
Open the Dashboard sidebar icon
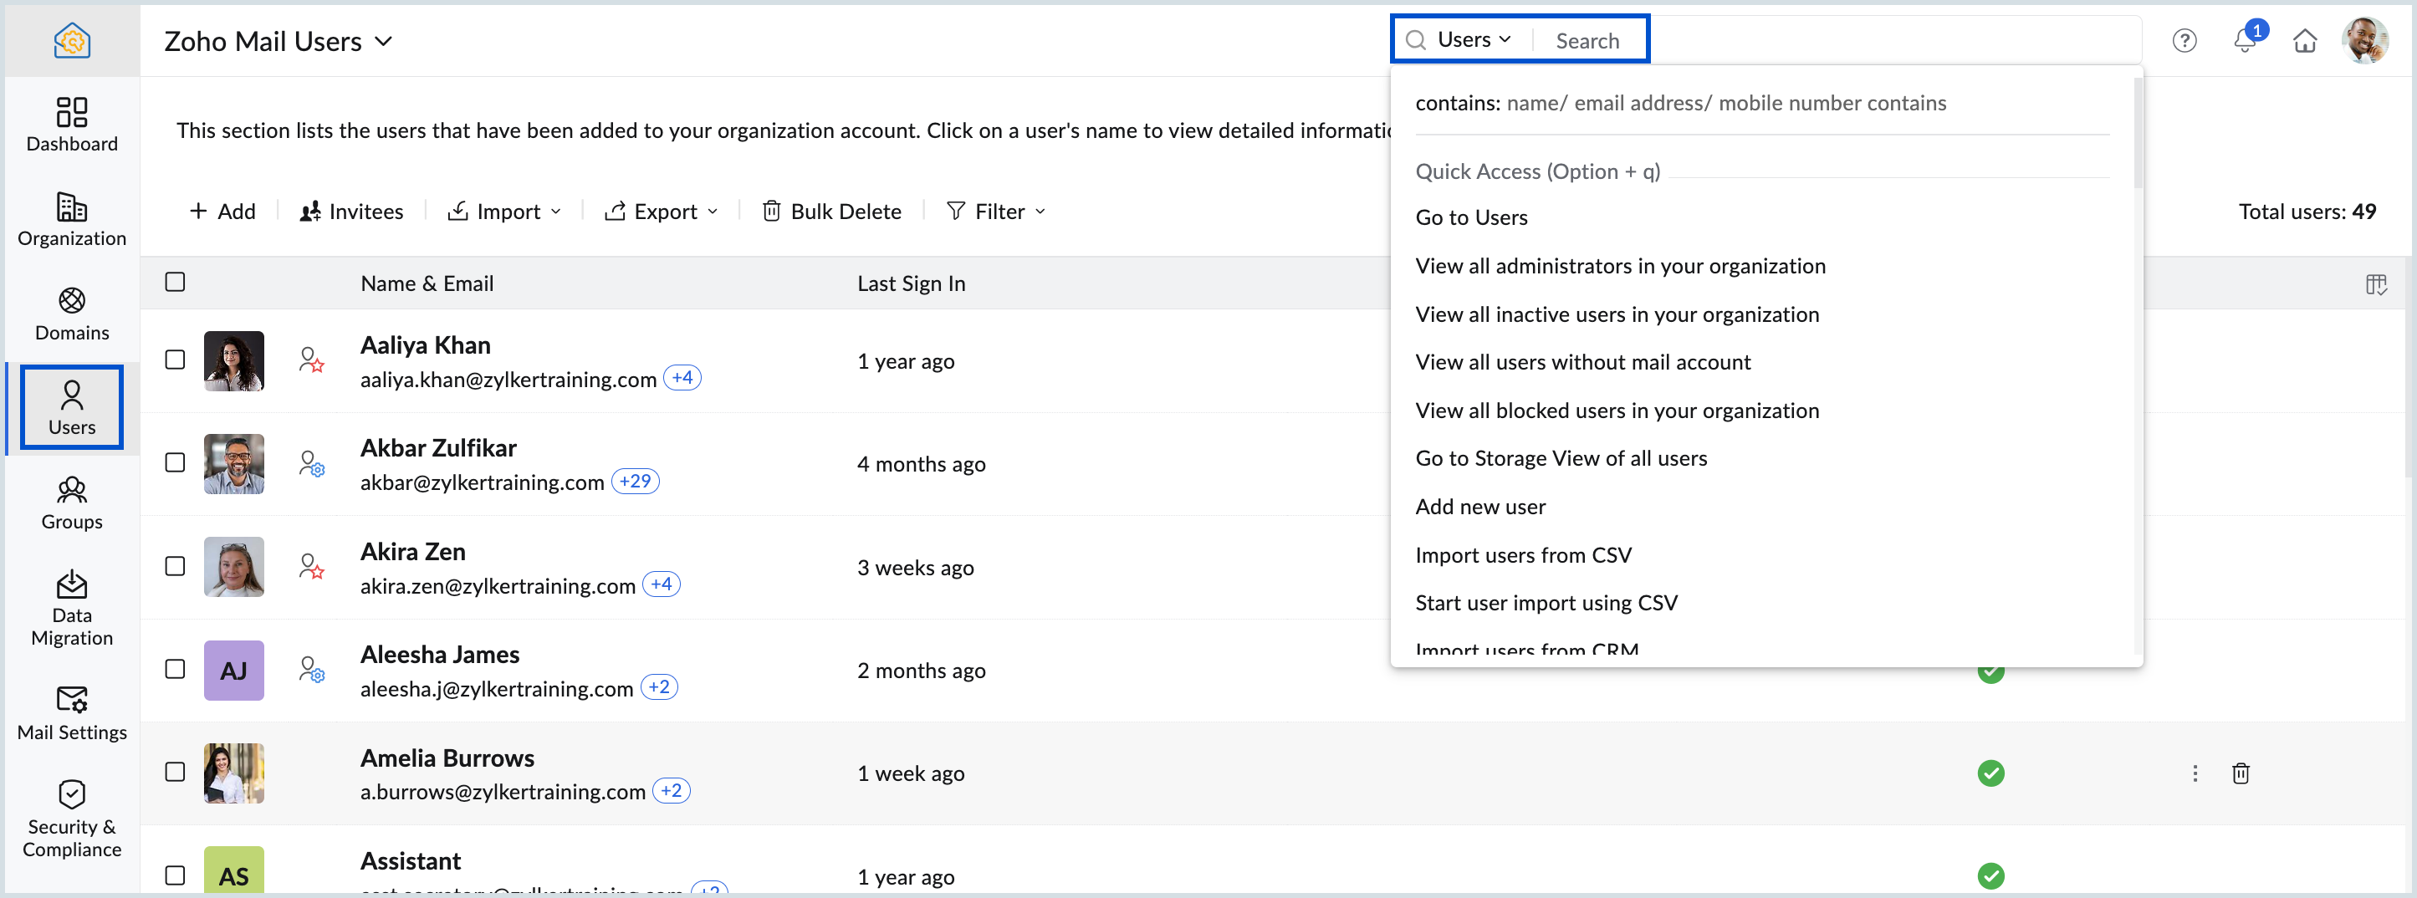[x=71, y=124]
